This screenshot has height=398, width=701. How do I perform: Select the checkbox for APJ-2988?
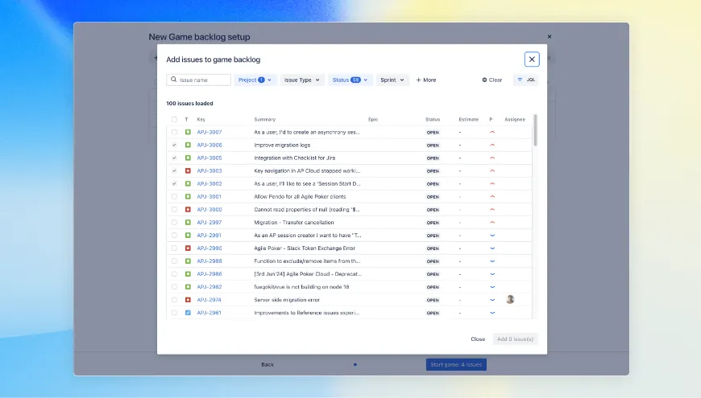coord(174,261)
